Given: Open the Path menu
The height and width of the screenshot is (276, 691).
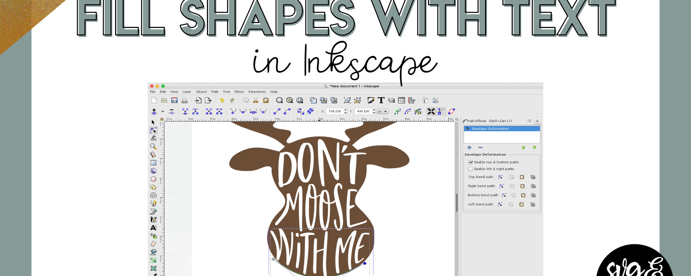Looking at the screenshot, I should [x=215, y=92].
